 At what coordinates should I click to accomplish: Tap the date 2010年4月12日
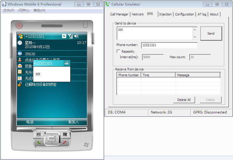37,47
